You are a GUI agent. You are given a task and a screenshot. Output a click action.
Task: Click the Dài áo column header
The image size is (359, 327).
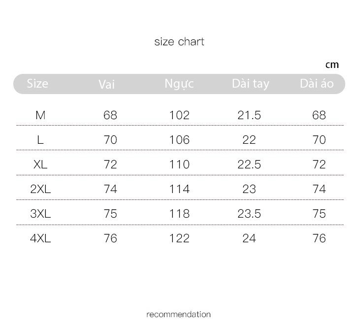pos(317,83)
